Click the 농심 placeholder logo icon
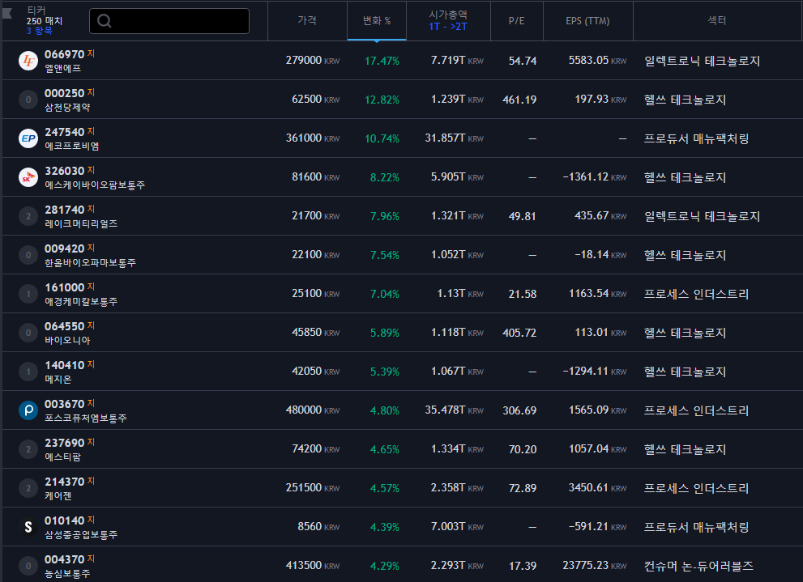 click(28, 566)
